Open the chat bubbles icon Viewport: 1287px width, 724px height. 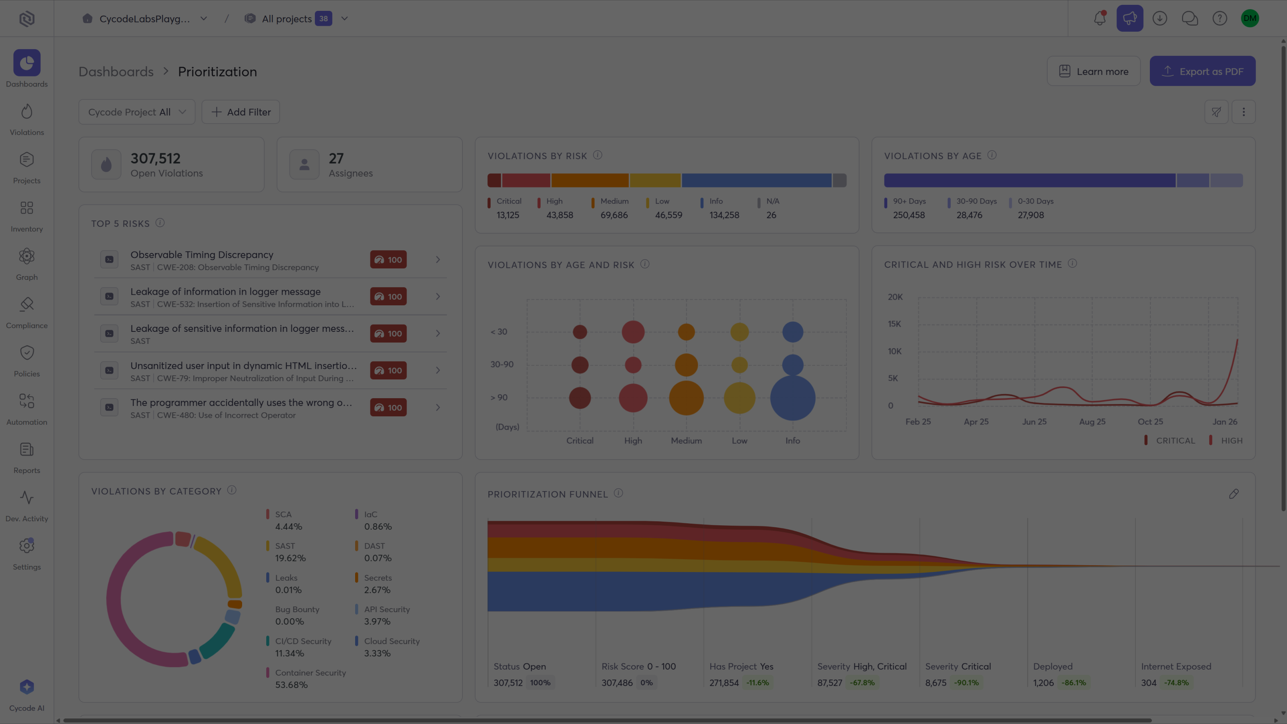tap(1190, 19)
